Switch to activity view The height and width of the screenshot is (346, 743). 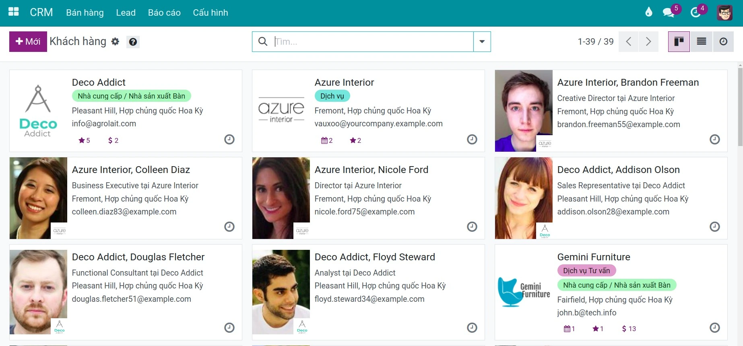point(723,41)
